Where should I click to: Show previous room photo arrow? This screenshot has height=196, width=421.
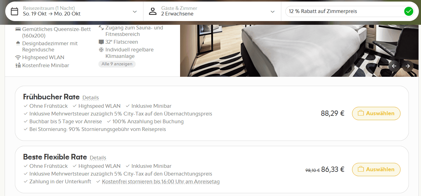click(394, 66)
